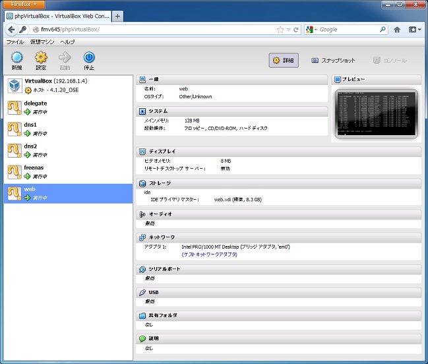Click the USB plug icon
428x364 pixels.
142,293
